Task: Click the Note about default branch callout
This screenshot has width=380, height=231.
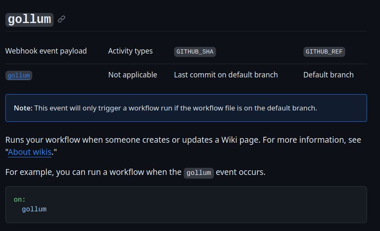Action: click(x=186, y=108)
